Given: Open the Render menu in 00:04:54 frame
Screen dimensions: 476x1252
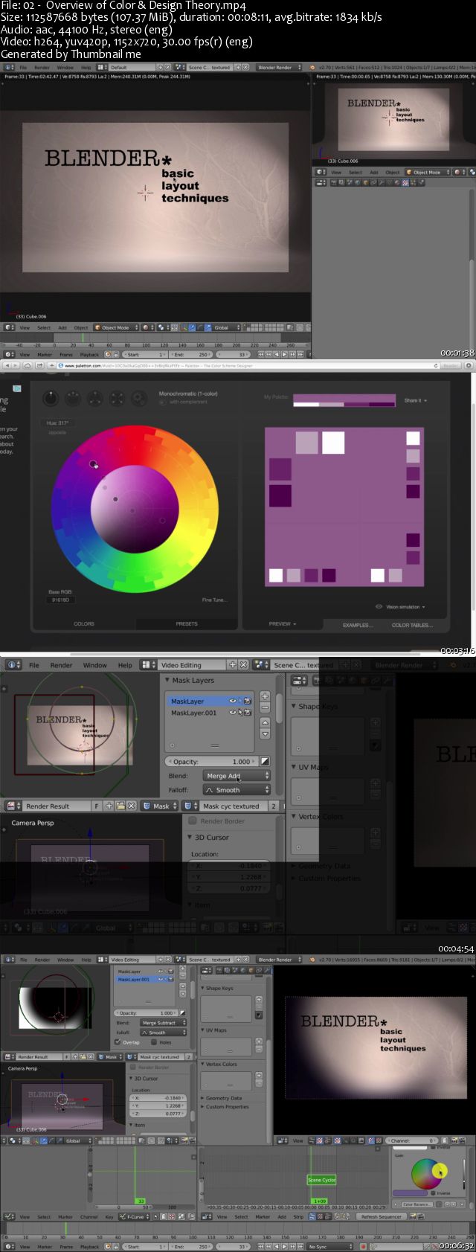Looking at the screenshot, I should point(61,665).
